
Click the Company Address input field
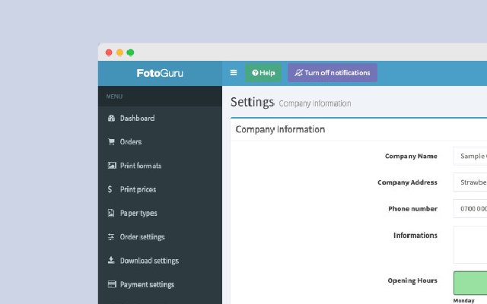point(470,182)
